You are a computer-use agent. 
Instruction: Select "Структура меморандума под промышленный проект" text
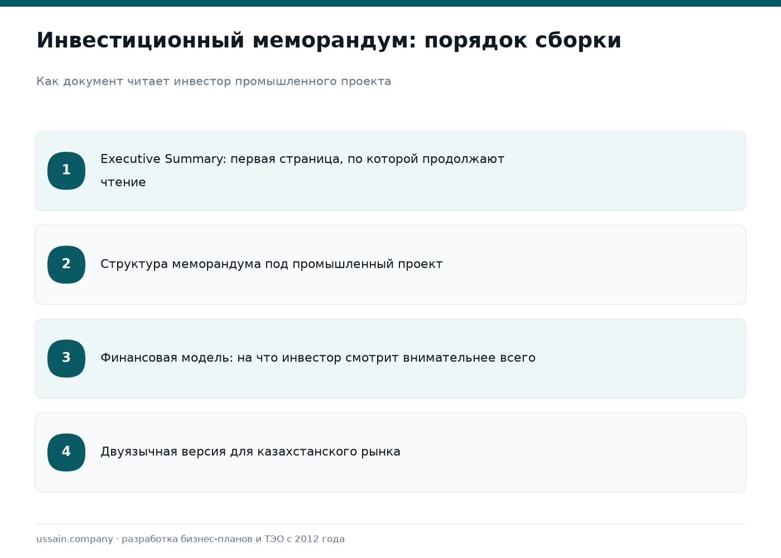pyautogui.click(x=271, y=264)
